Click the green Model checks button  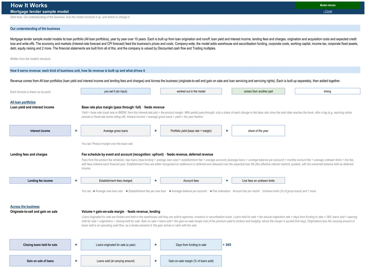tap(328, 5)
